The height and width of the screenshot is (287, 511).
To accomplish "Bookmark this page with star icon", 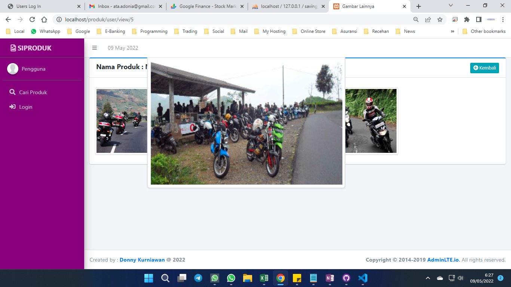I will 440,19.
